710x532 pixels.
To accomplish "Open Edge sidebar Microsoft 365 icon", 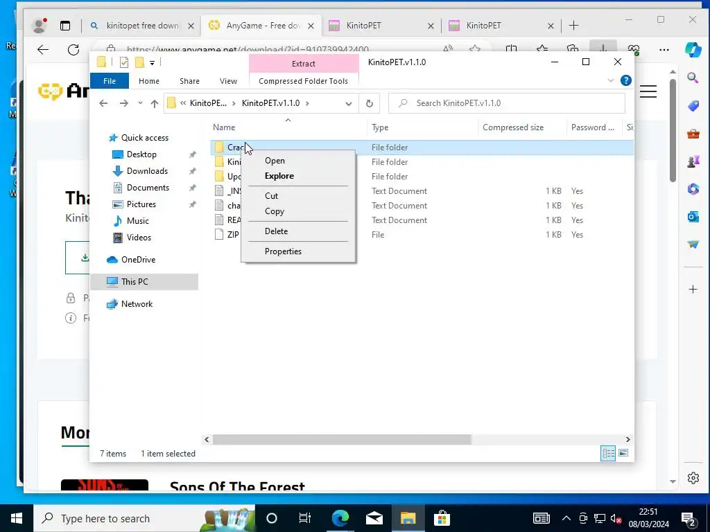I will (x=693, y=188).
